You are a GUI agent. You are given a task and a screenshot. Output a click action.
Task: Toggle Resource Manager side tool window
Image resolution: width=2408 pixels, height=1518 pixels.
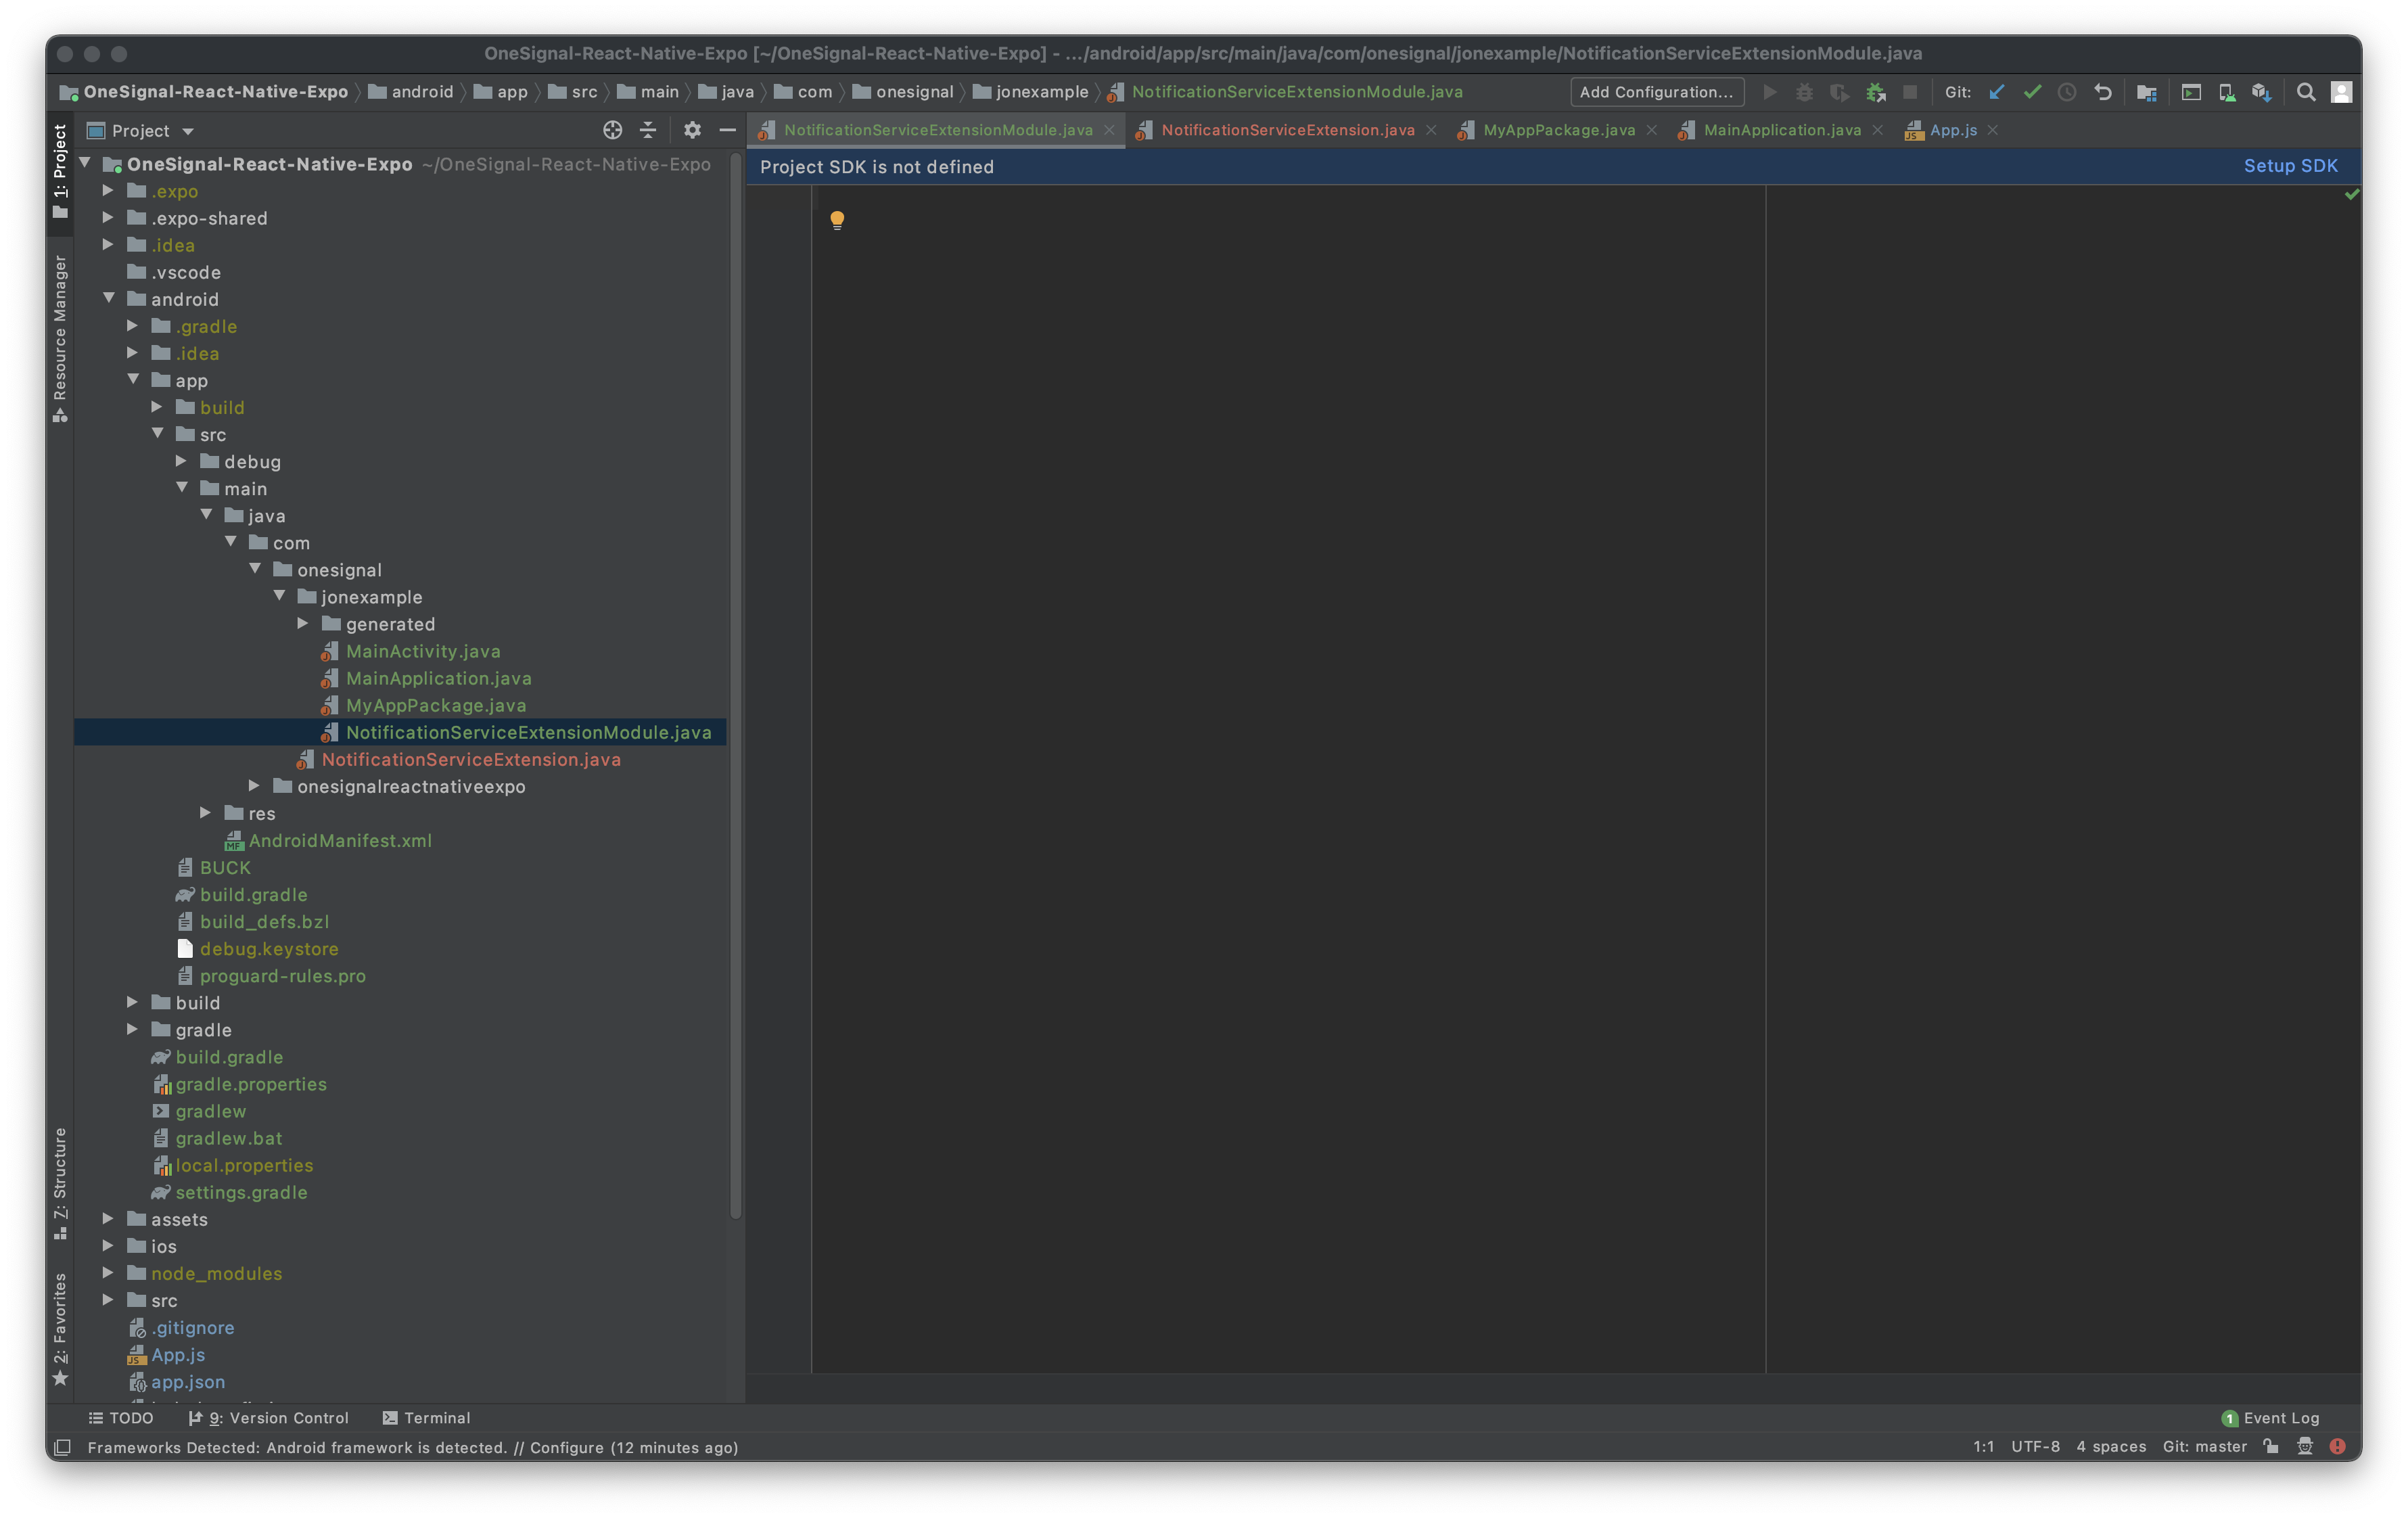click(60, 338)
